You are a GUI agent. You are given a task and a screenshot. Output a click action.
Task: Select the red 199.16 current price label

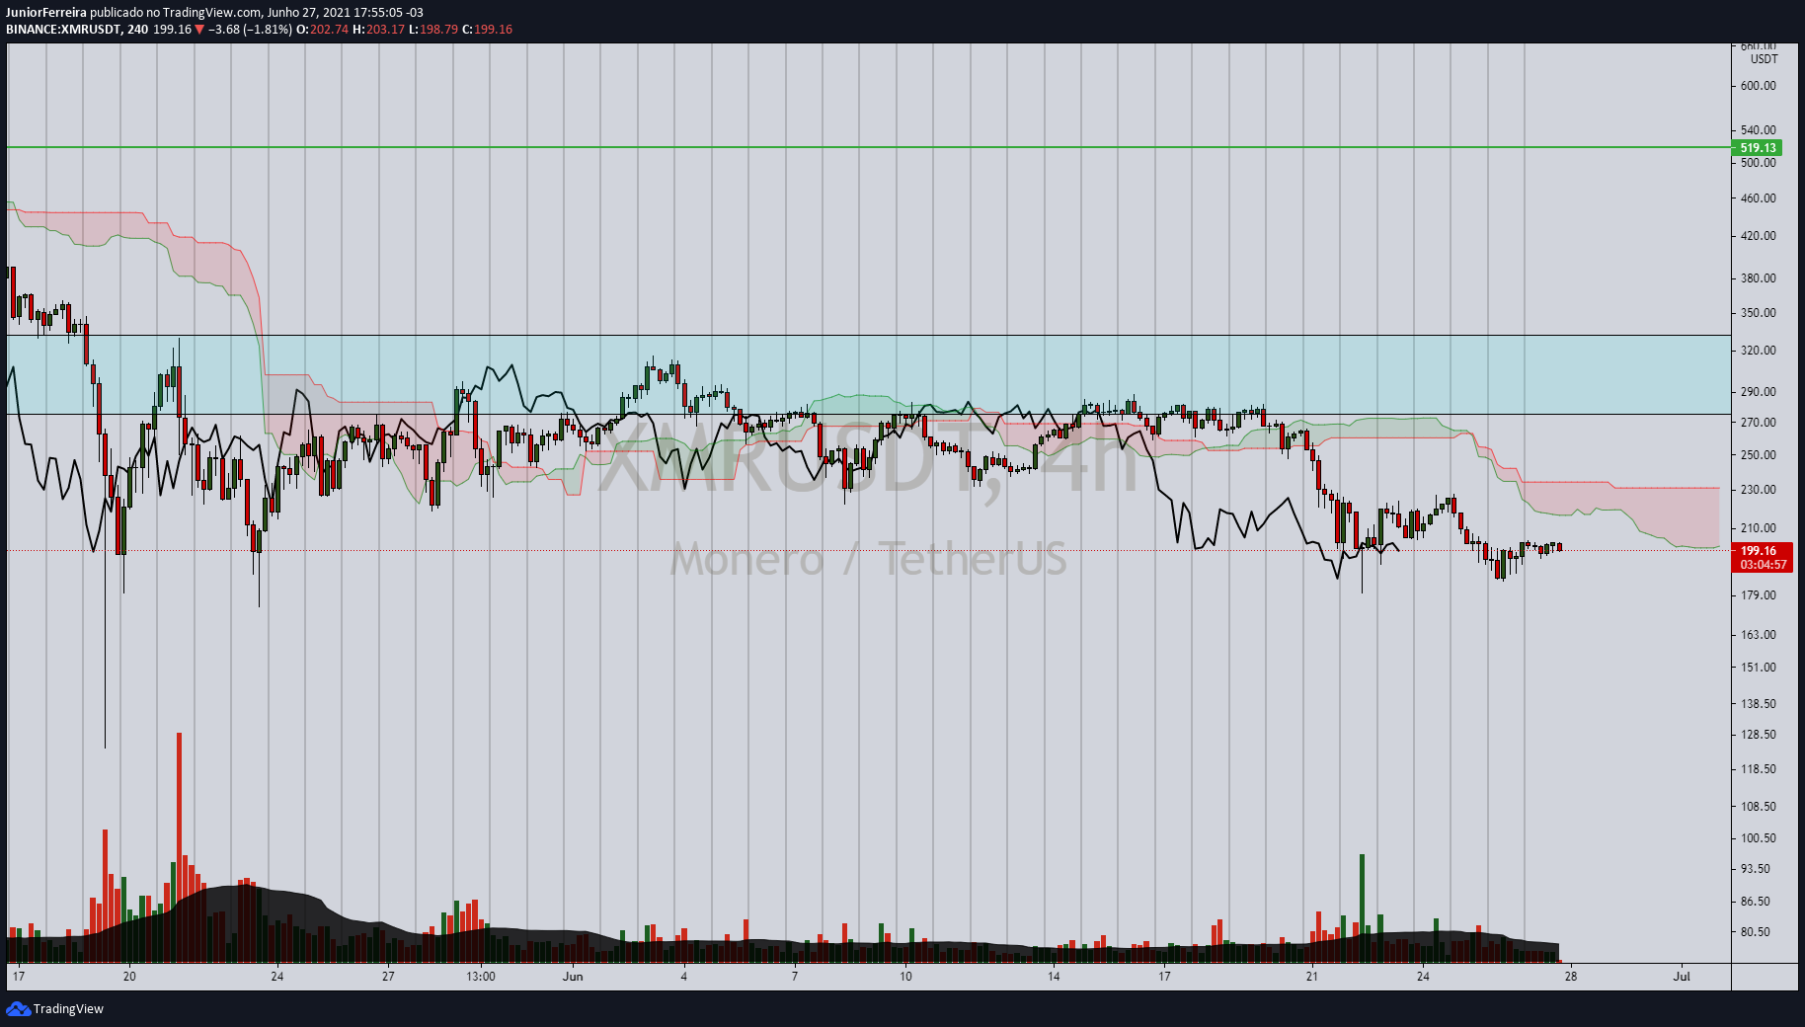click(1759, 551)
